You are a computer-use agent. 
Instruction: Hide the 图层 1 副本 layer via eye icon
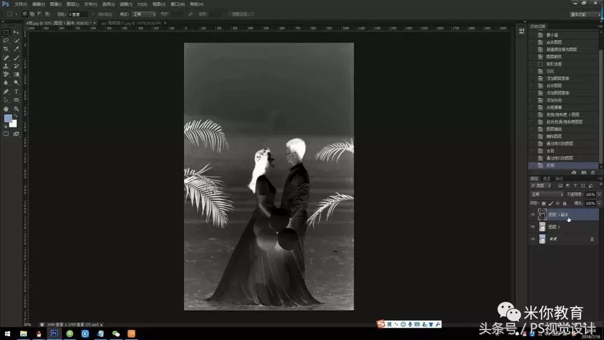533,214
